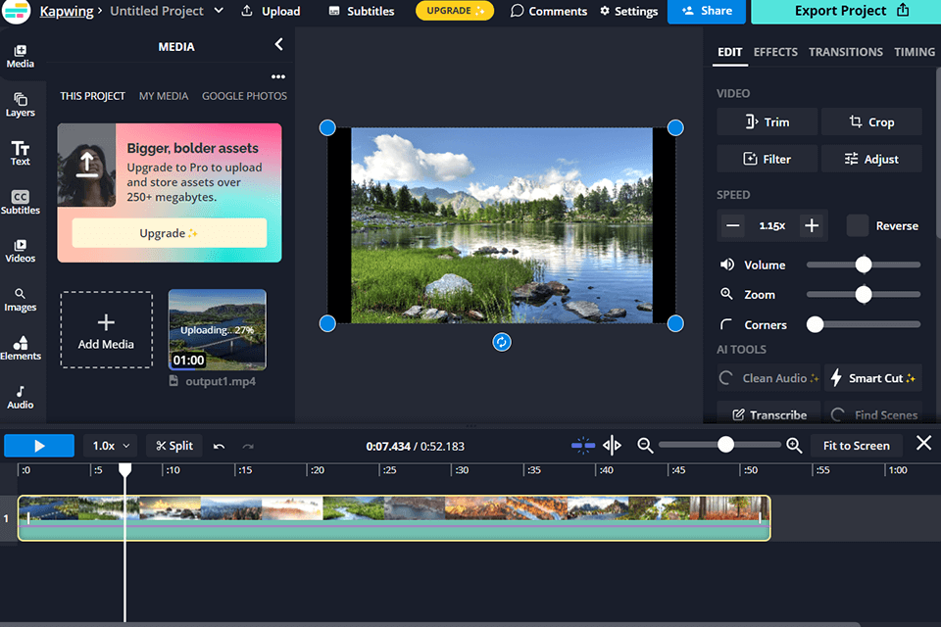Expand the Untitled Project name dropdown
The width and height of the screenshot is (941, 627).
pyautogui.click(x=219, y=11)
